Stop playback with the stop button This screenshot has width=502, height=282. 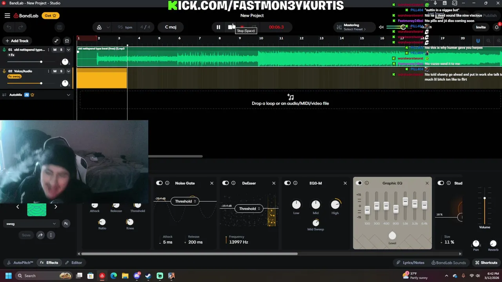point(230,27)
